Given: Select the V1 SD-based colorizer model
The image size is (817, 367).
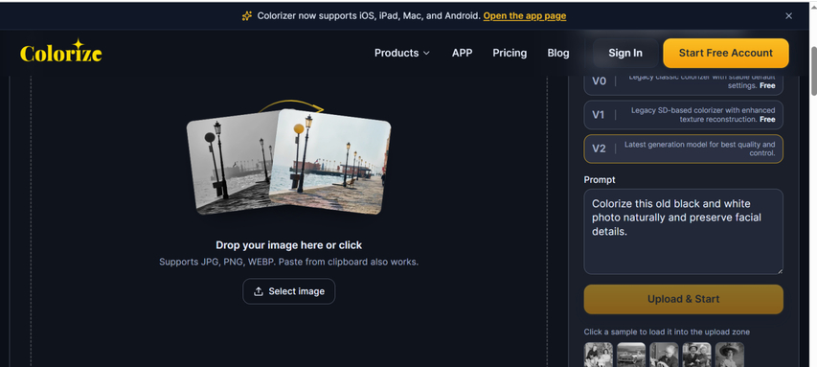Looking at the screenshot, I should (x=683, y=115).
